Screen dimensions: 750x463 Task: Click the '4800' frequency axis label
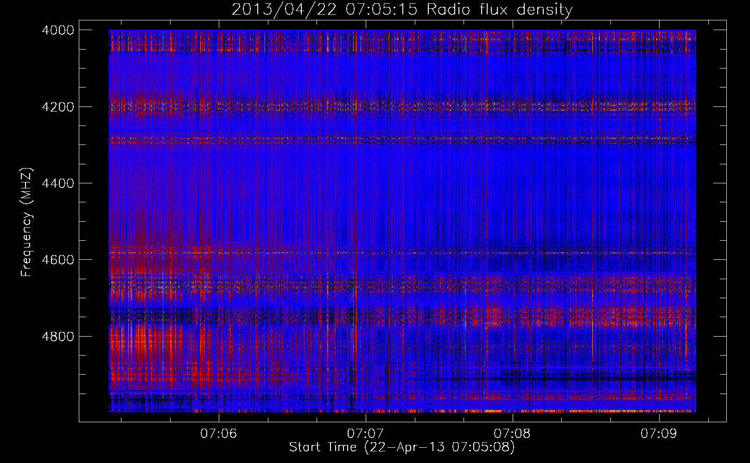(58, 337)
